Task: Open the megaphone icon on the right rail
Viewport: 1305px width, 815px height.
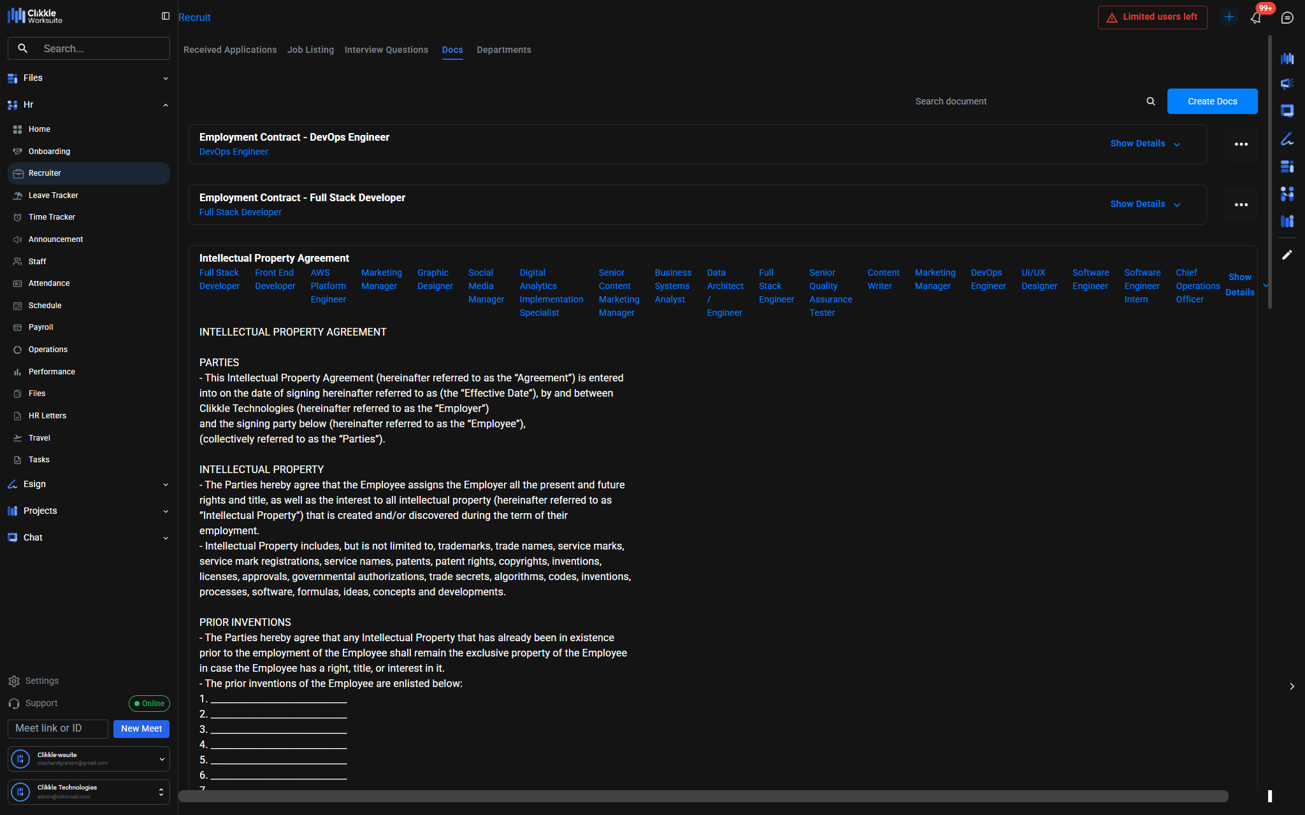Action: (x=1287, y=84)
